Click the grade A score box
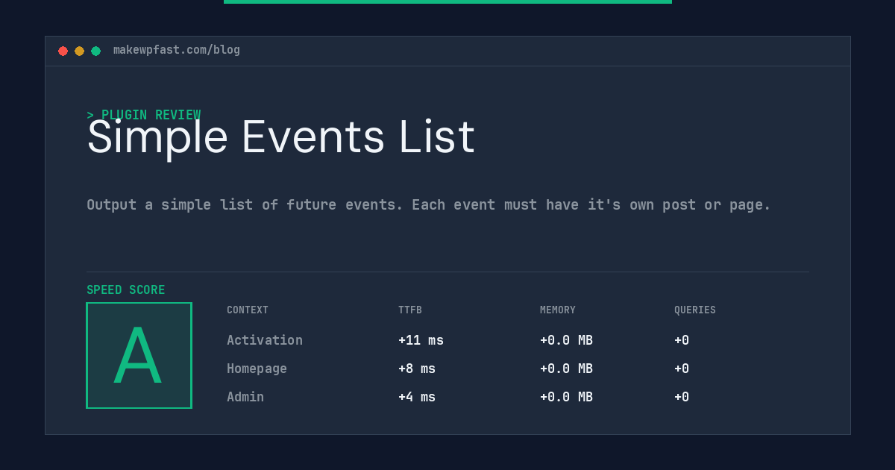Image resolution: width=895 pixels, height=470 pixels. (x=139, y=355)
